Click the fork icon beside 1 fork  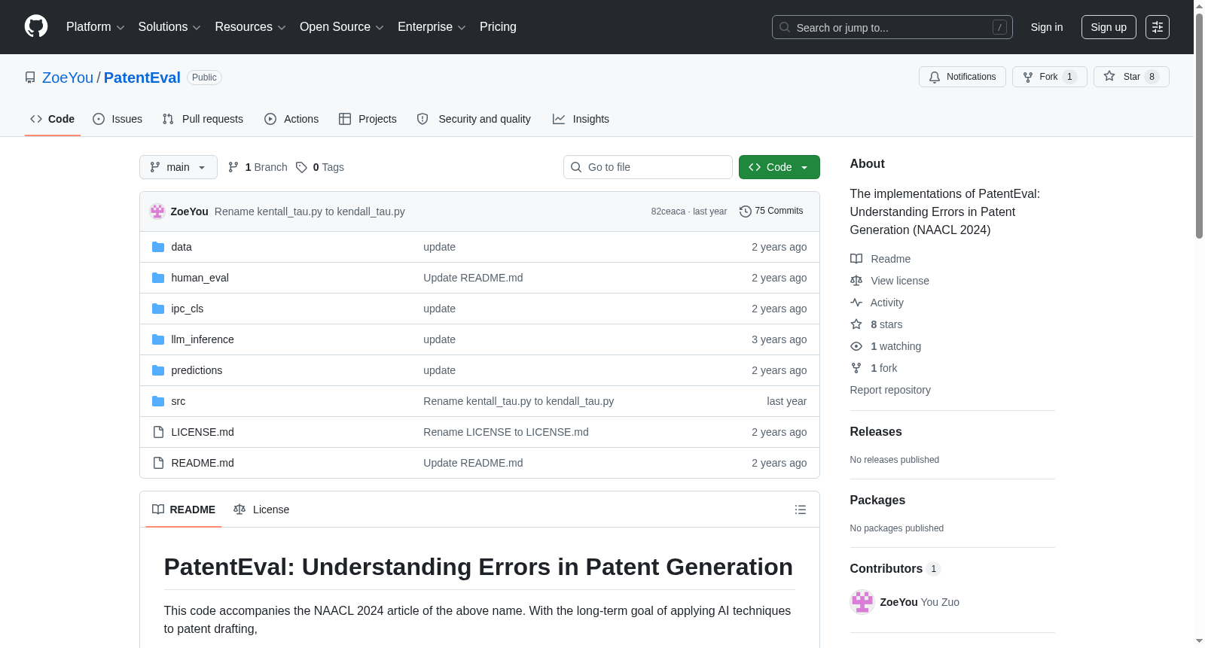click(856, 368)
